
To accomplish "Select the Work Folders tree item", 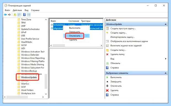I will 27,90.
